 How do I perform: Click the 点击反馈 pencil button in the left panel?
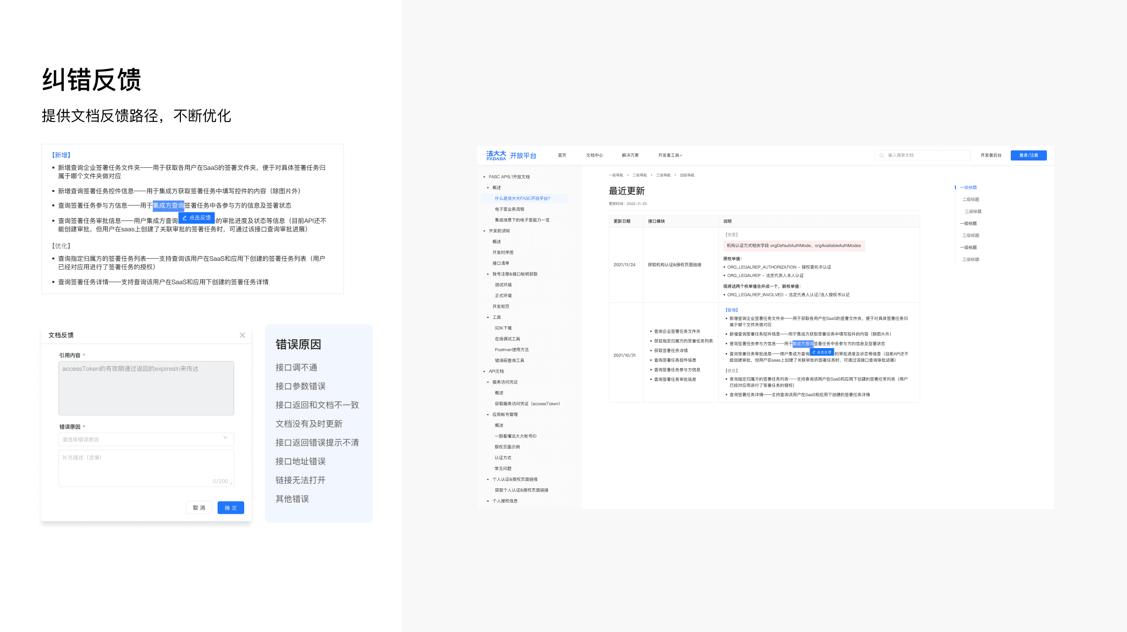[197, 218]
